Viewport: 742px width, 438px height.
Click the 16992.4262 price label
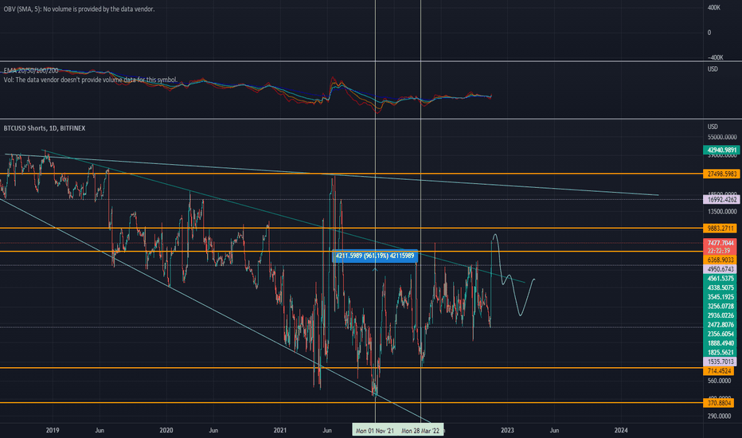point(721,199)
